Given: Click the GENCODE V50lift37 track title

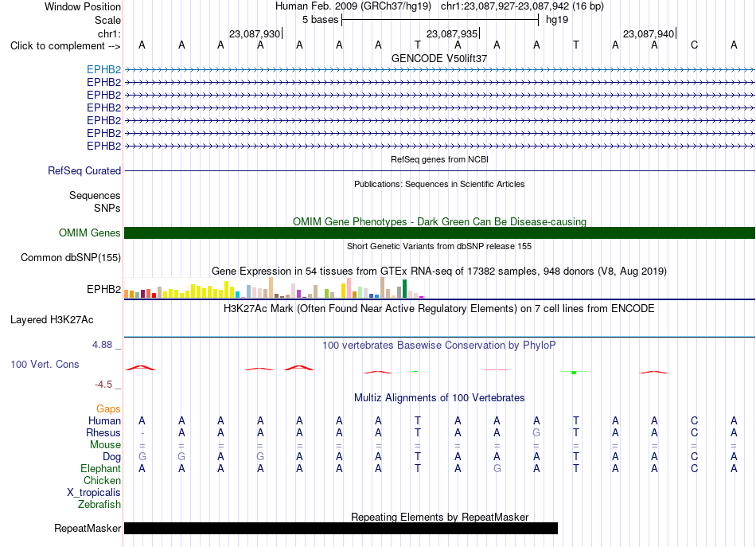Looking at the screenshot, I should pos(439,58).
